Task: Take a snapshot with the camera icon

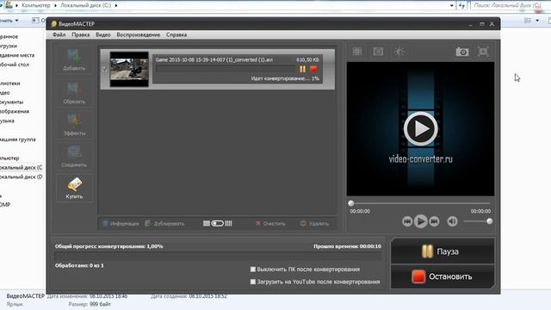Action: coord(462,52)
